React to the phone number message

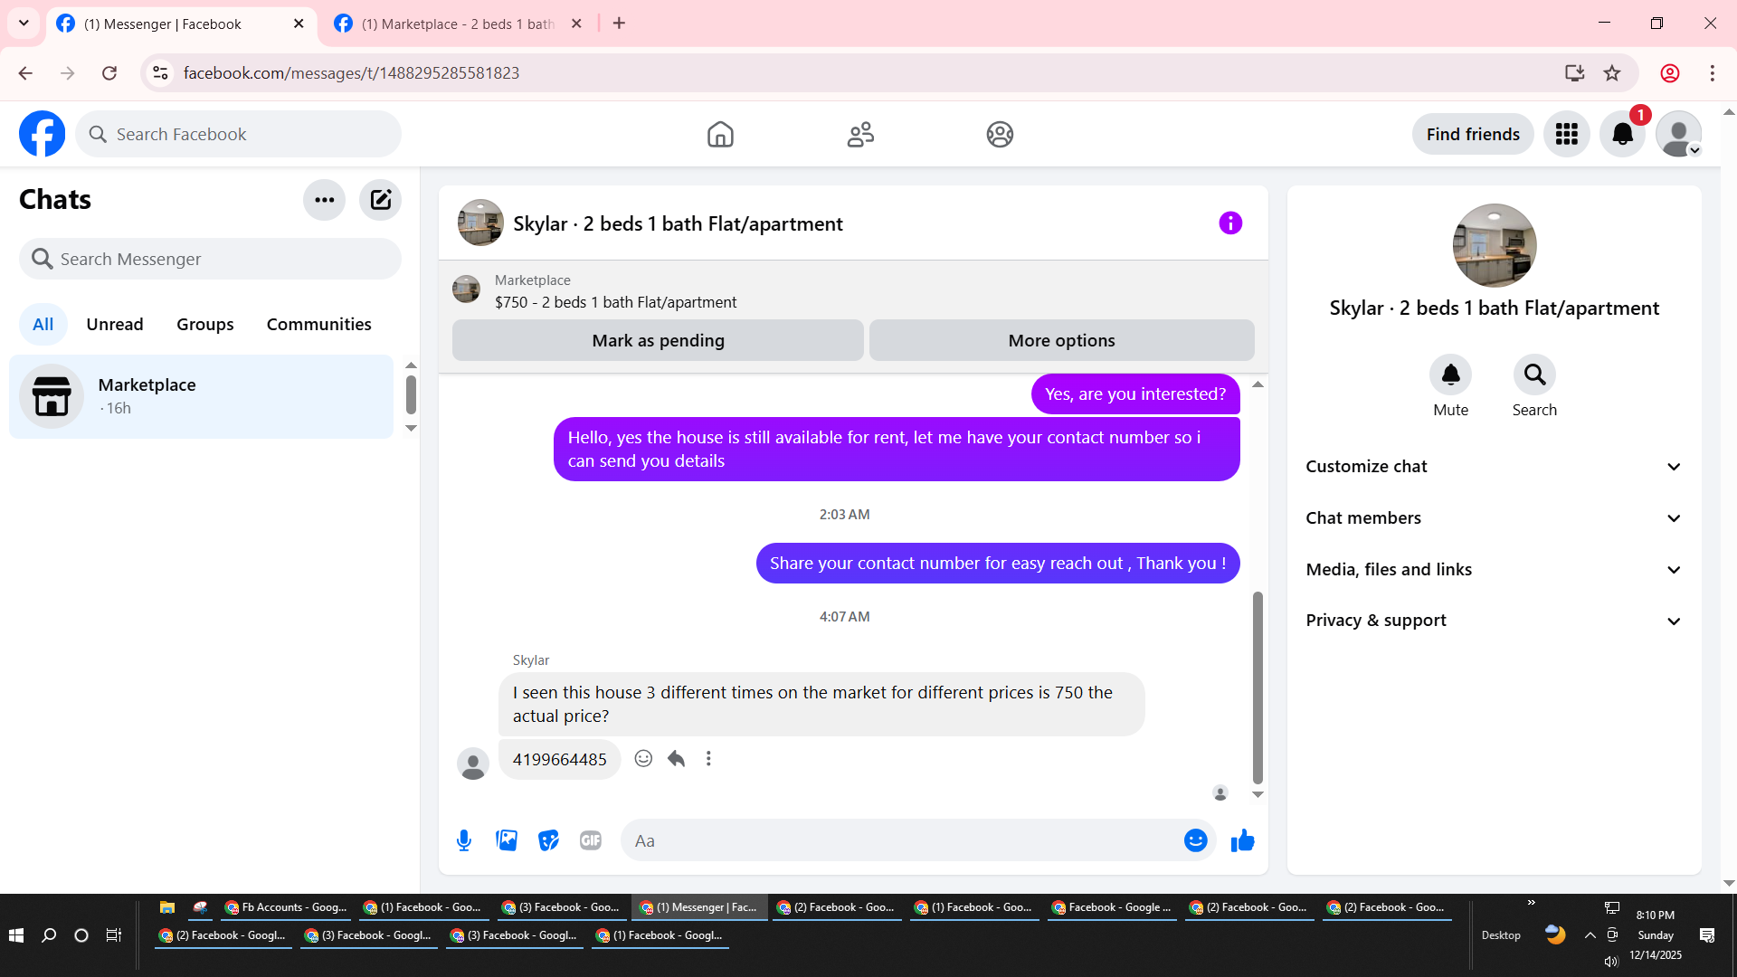point(643,758)
